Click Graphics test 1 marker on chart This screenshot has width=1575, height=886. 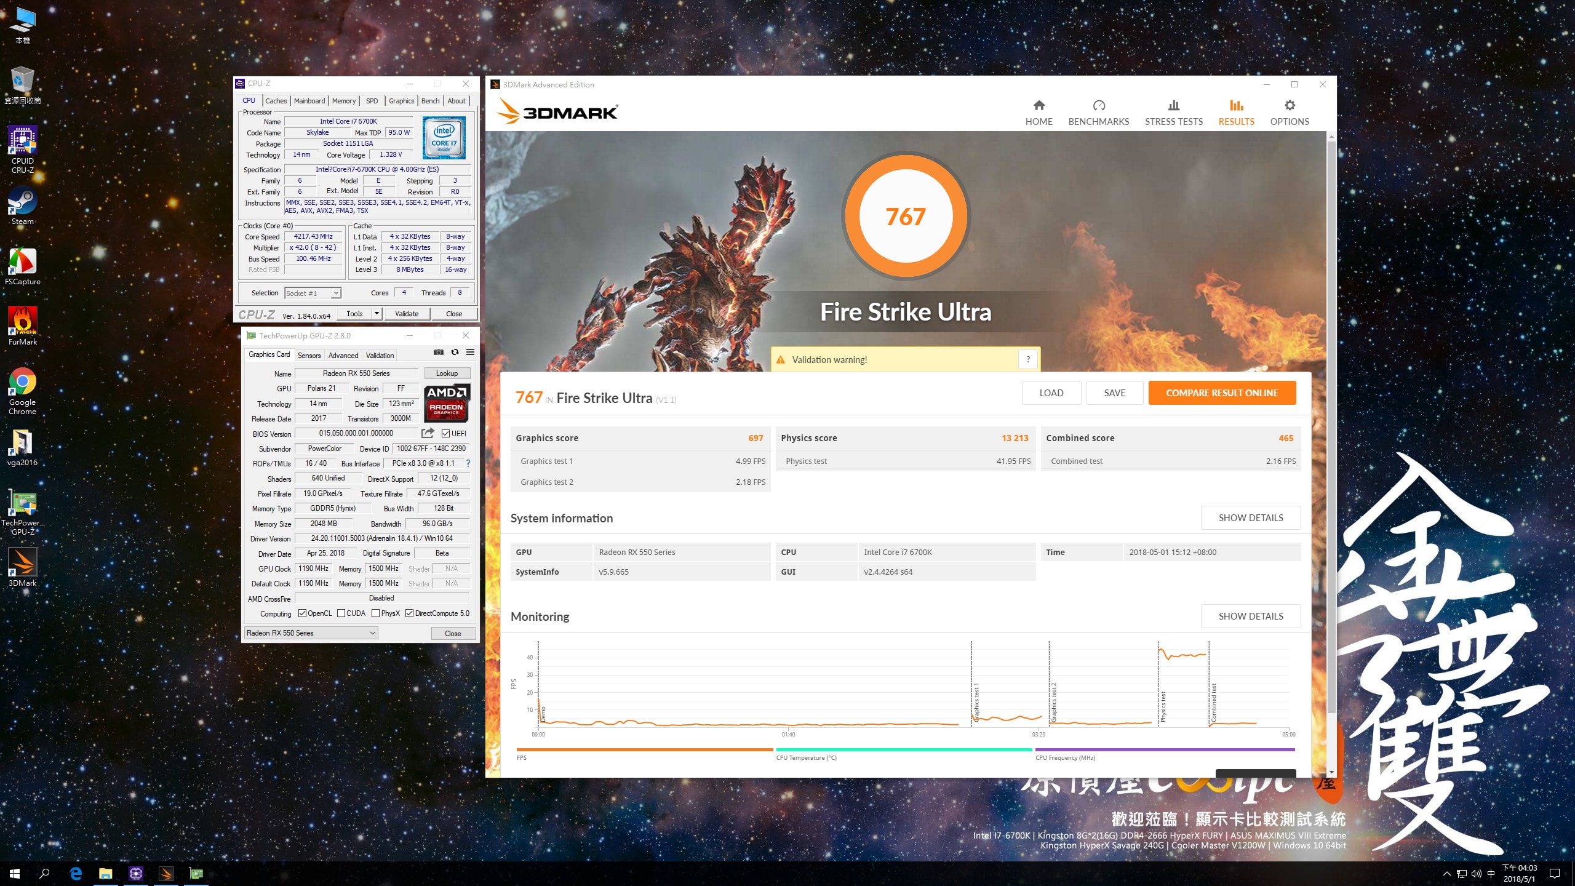(x=976, y=701)
